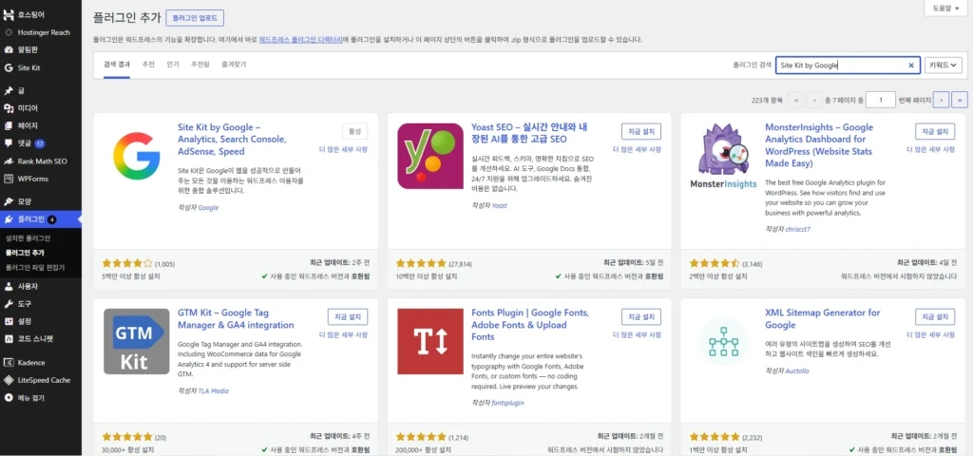Open the Settings sliders icon
Screen dimensions: 973x456
click(8, 321)
